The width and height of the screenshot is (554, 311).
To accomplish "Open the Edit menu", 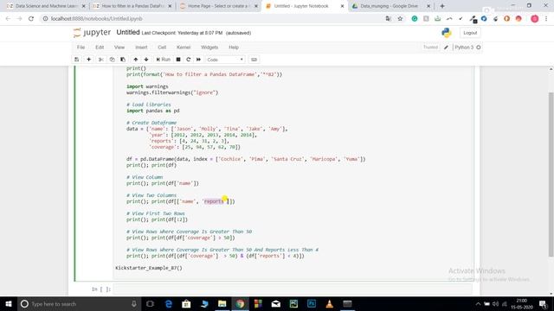I will tap(100, 48).
